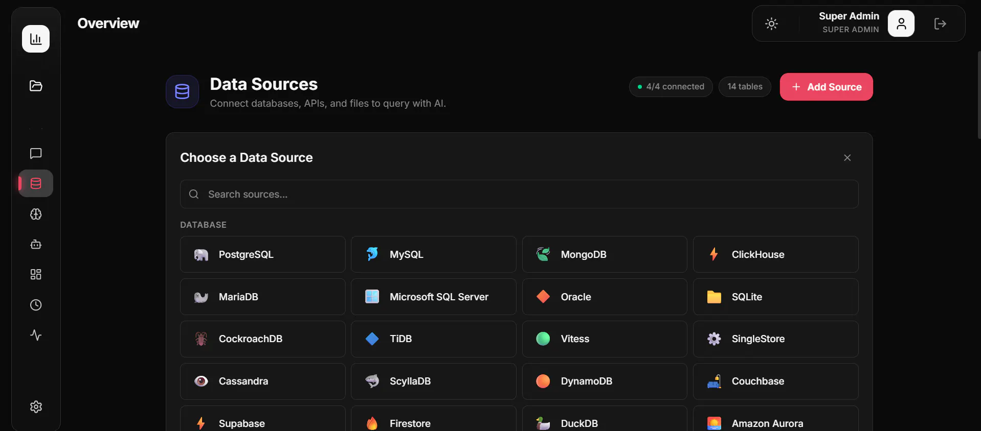This screenshot has width=981, height=431.
Task: Click the page vertical scrollbar
Action: tap(978, 94)
